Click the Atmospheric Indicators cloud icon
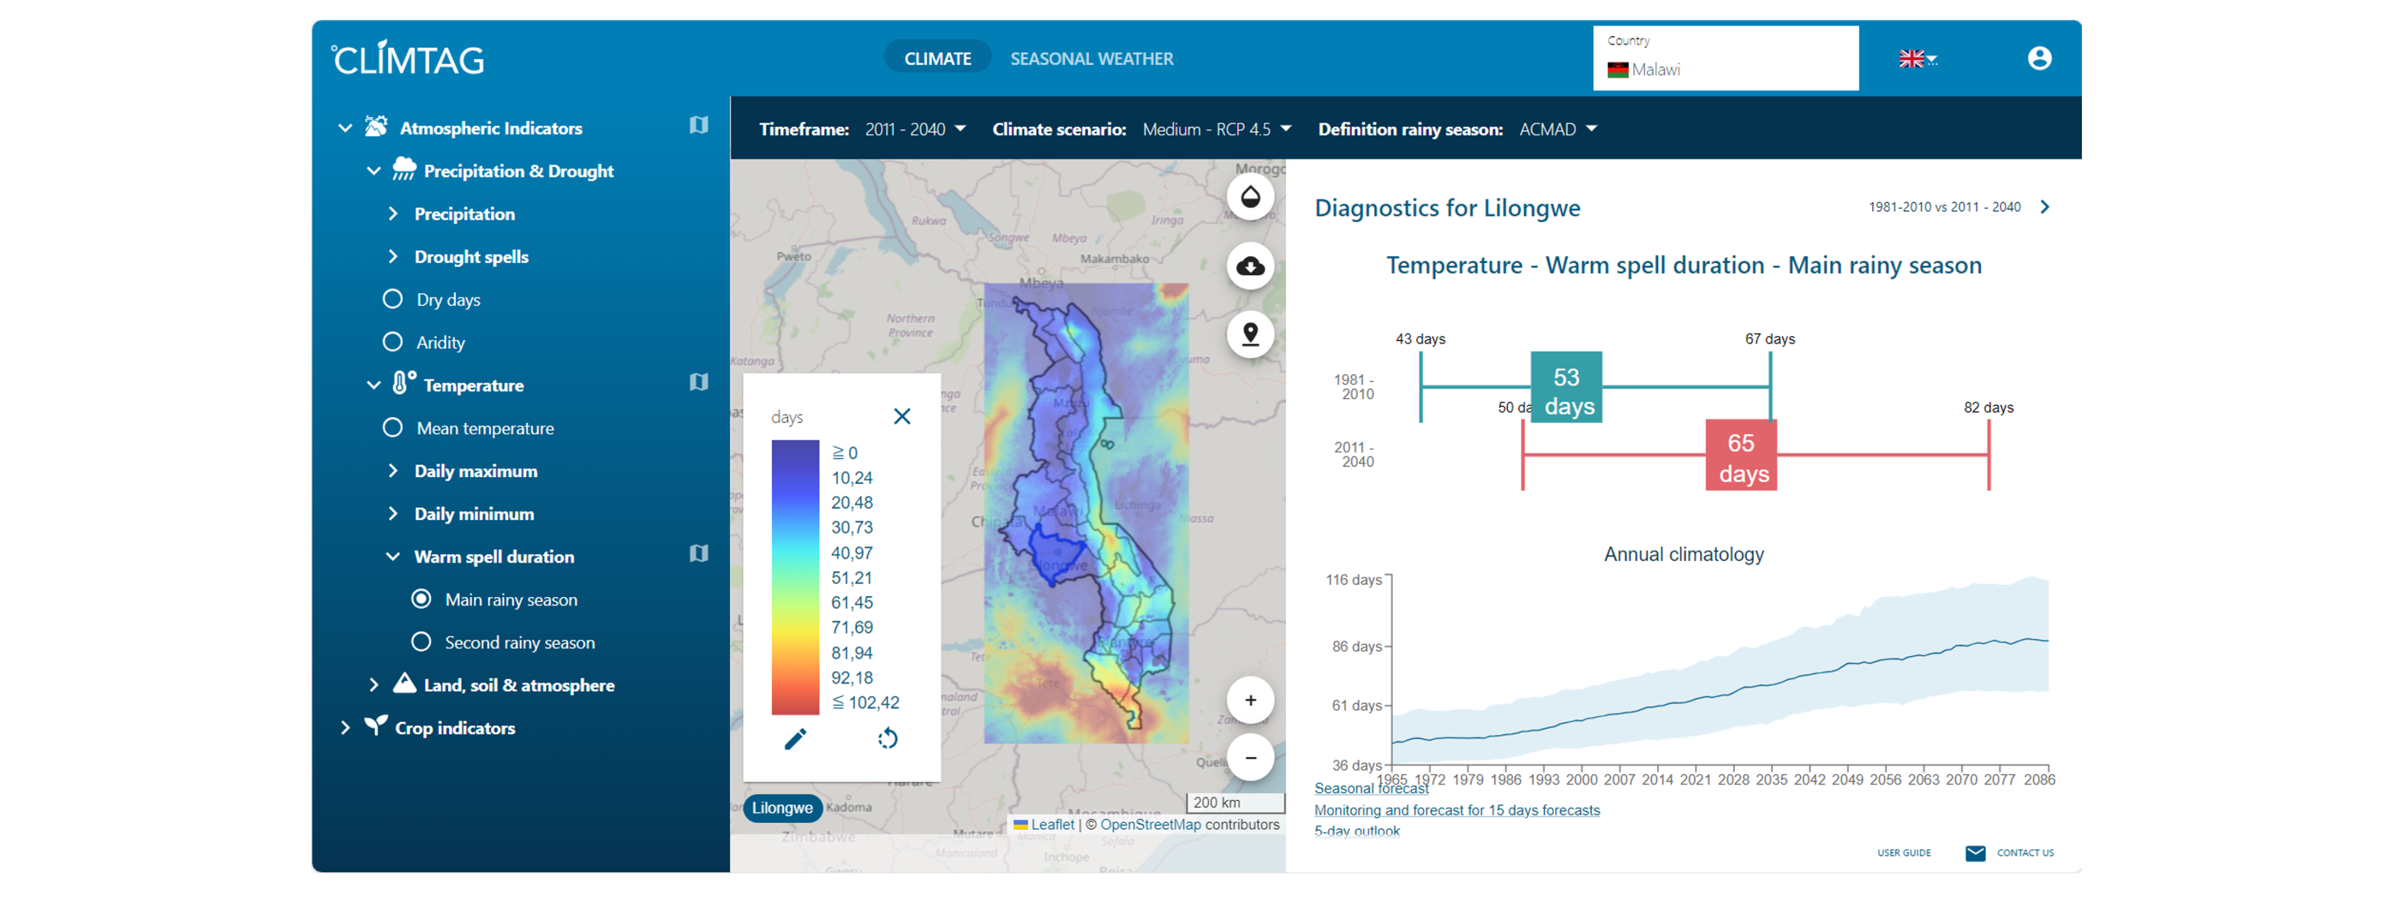This screenshot has height=901, width=2393. coord(376,126)
